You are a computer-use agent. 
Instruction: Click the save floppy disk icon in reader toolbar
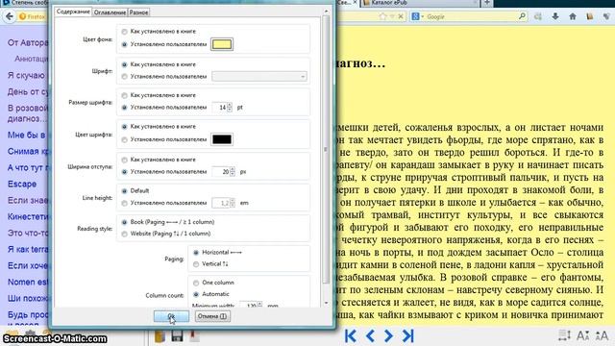click(177, 335)
